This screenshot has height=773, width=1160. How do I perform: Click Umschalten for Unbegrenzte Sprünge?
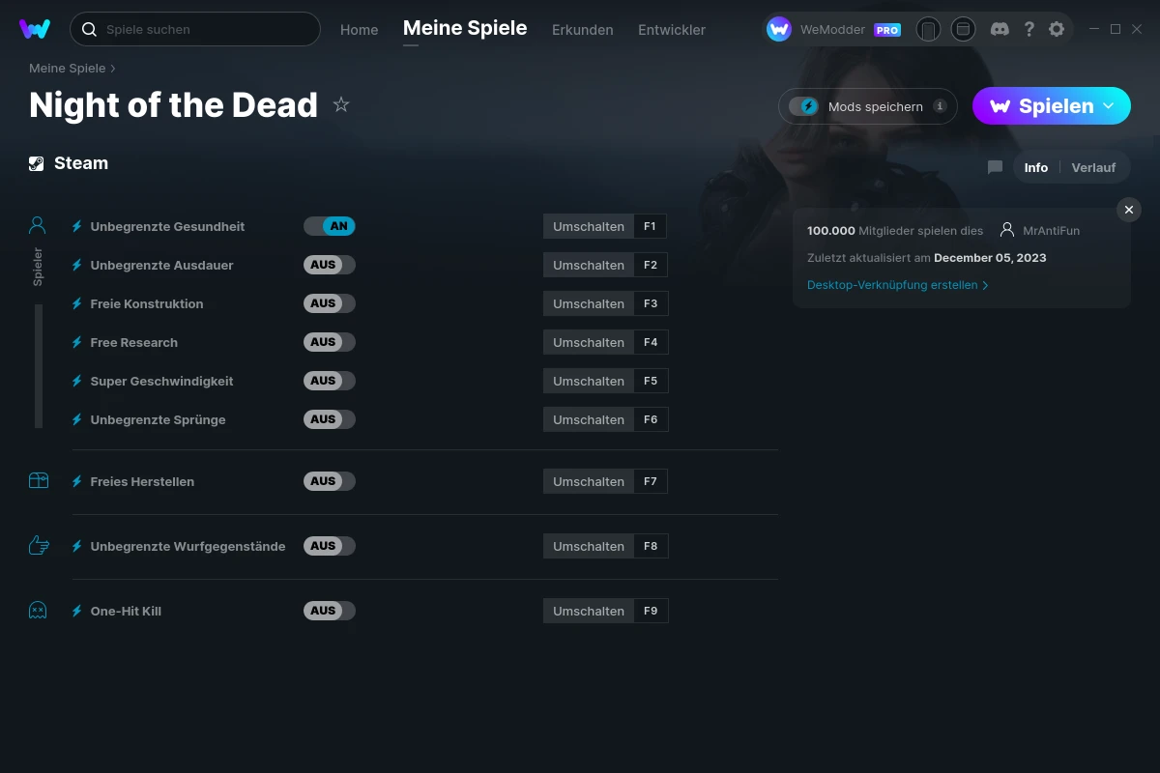[588, 419]
